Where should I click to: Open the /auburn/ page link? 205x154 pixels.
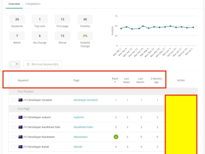click(79, 117)
